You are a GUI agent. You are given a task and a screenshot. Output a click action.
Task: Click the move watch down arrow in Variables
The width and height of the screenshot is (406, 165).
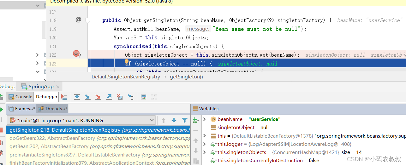(196, 151)
